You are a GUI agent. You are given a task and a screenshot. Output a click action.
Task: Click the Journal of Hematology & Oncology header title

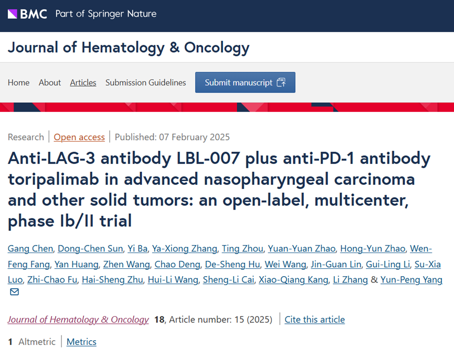pyautogui.click(x=129, y=47)
